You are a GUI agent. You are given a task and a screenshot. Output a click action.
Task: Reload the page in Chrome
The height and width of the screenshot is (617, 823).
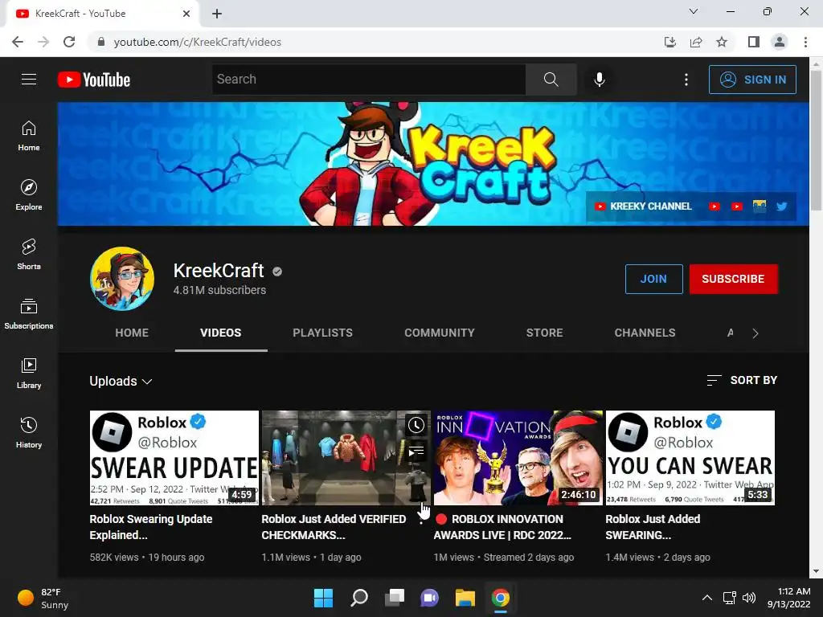[x=69, y=42]
